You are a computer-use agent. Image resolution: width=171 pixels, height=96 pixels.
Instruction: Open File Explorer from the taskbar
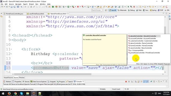tap(28, 93)
